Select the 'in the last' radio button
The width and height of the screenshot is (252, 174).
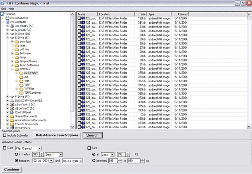pos(17,154)
